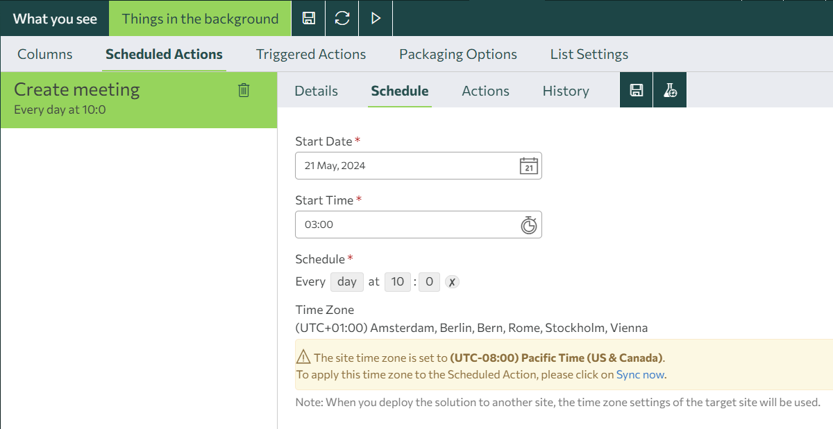This screenshot has width=833, height=429.
Task: Delete the Create meeting scheduled action
Action: (x=244, y=90)
